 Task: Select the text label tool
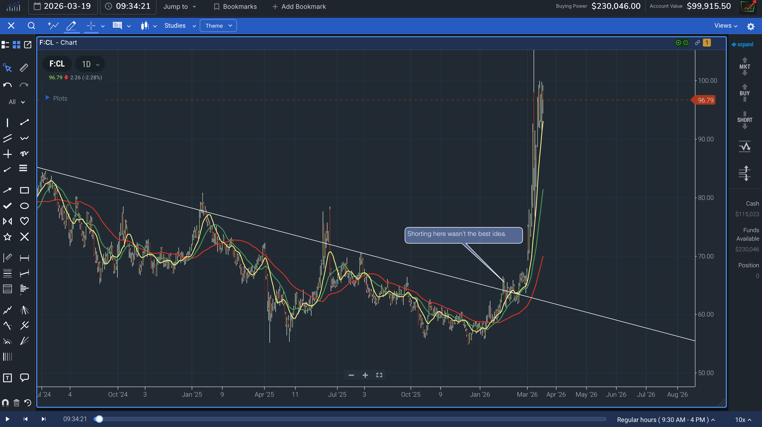click(x=7, y=377)
